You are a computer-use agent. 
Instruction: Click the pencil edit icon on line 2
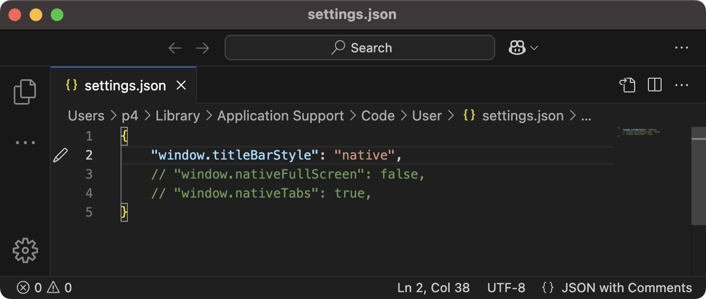point(61,155)
